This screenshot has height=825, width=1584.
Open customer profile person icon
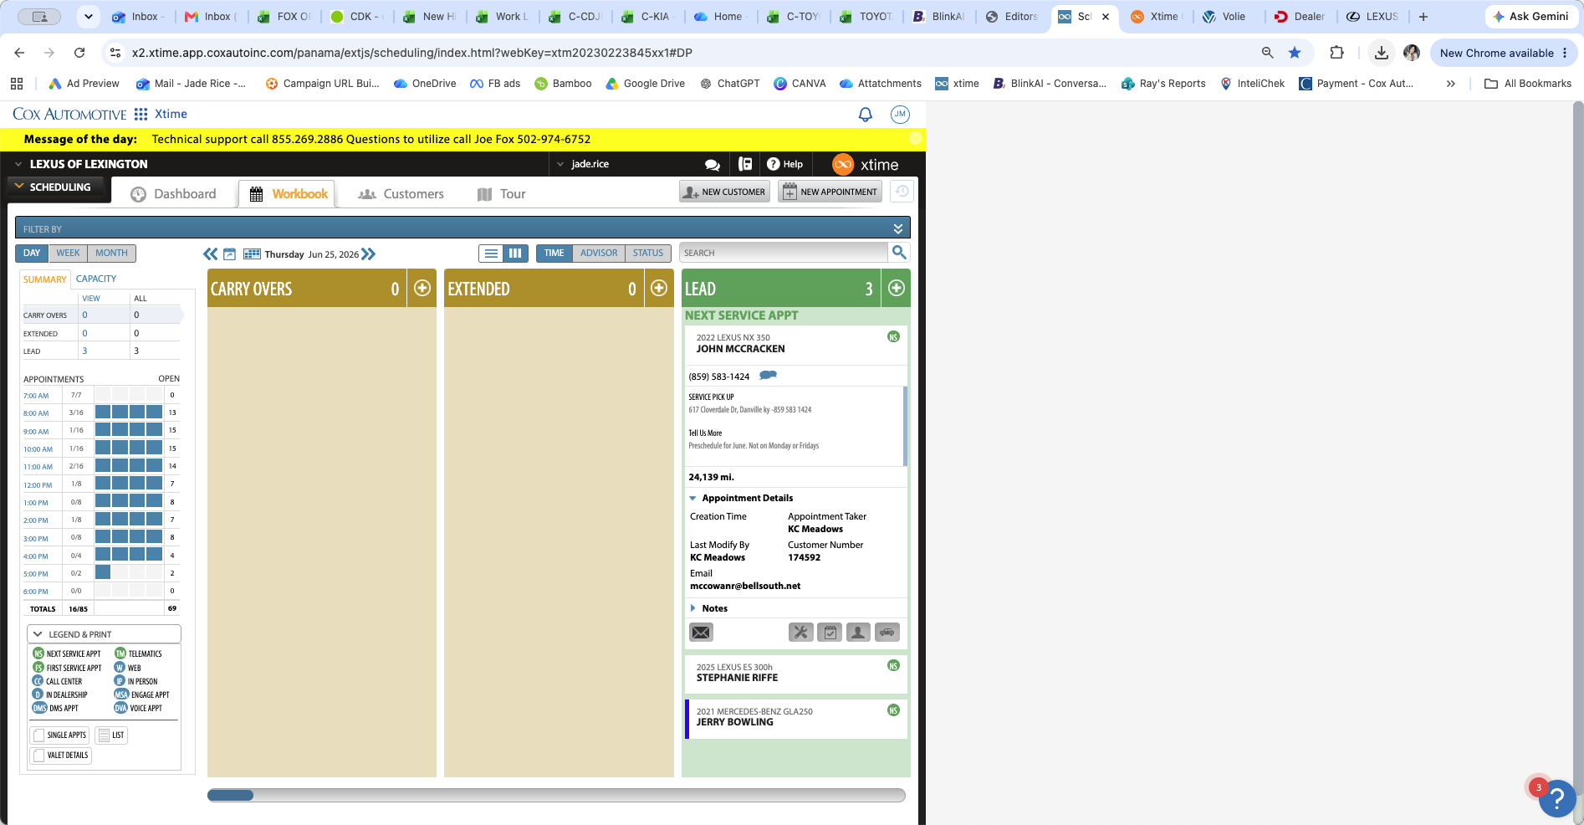click(858, 633)
